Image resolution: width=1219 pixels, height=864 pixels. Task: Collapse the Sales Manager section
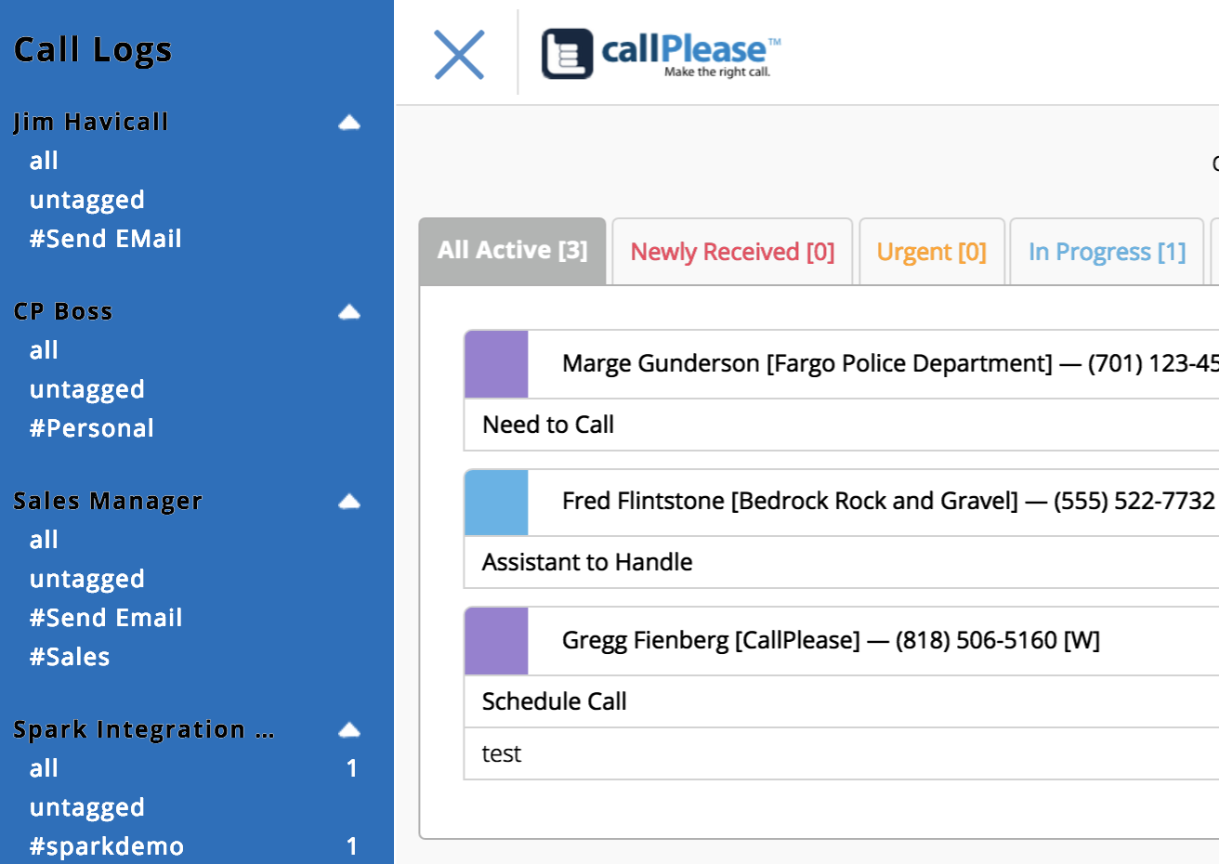pos(348,501)
